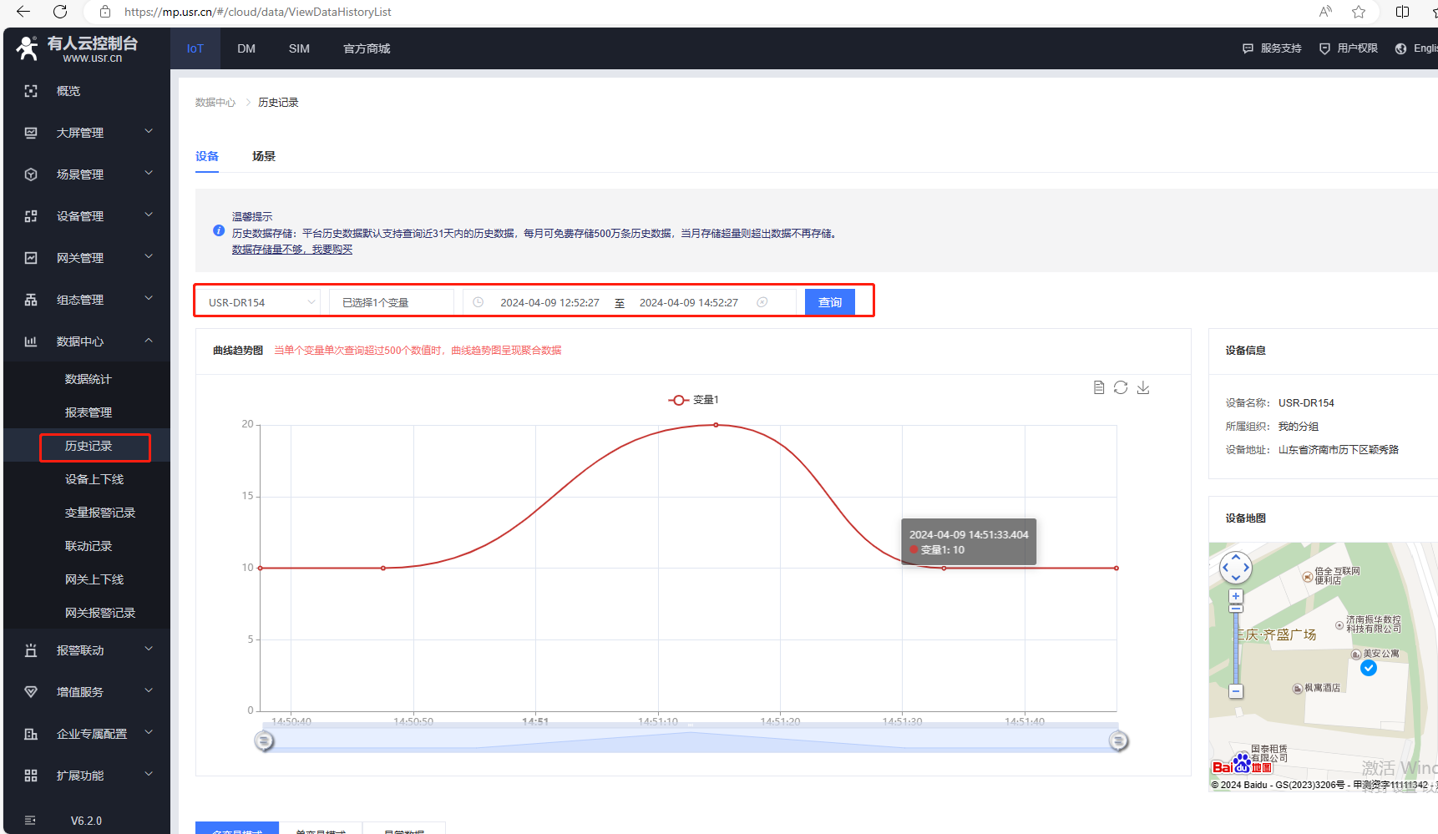This screenshot has width=1438, height=834.
Task: Click the map pan direction control
Action: (x=1236, y=568)
